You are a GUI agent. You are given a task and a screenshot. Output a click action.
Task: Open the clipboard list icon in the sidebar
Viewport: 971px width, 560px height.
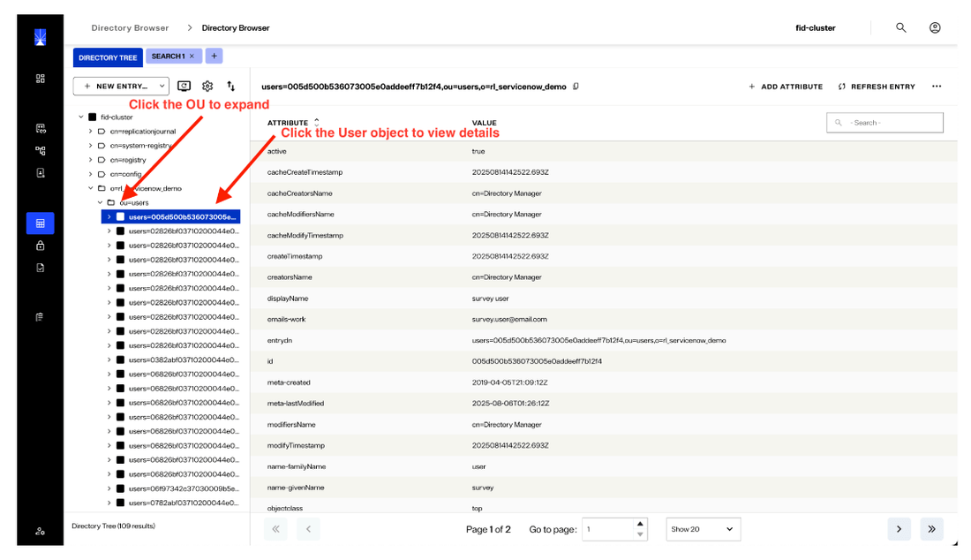click(41, 317)
